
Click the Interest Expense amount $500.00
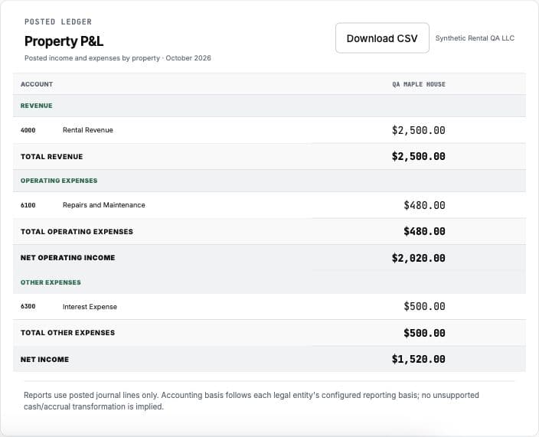pyautogui.click(x=424, y=306)
